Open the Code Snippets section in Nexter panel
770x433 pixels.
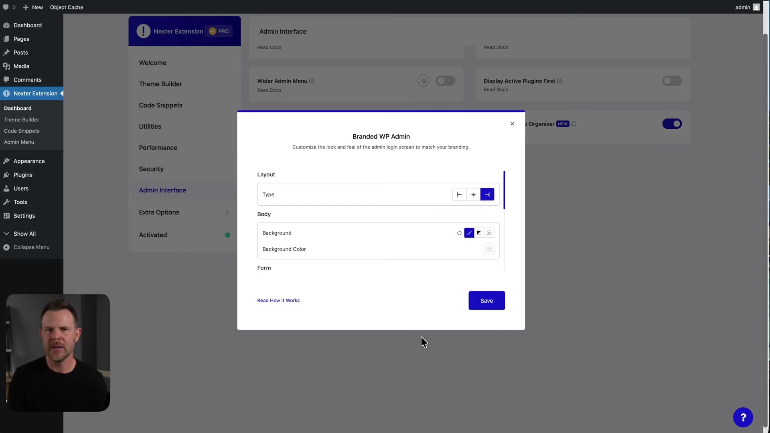(x=160, y=105)
